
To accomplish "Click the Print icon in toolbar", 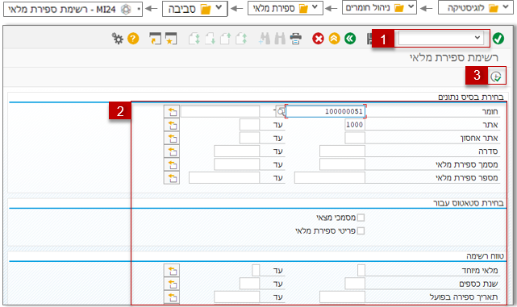I will pyautogui.click(x=296, y=39).
